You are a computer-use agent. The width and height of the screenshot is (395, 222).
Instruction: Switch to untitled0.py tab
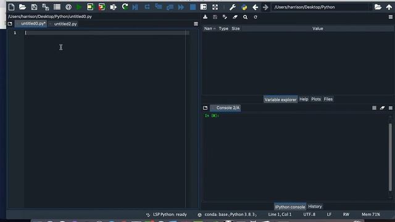coord(31,23)
